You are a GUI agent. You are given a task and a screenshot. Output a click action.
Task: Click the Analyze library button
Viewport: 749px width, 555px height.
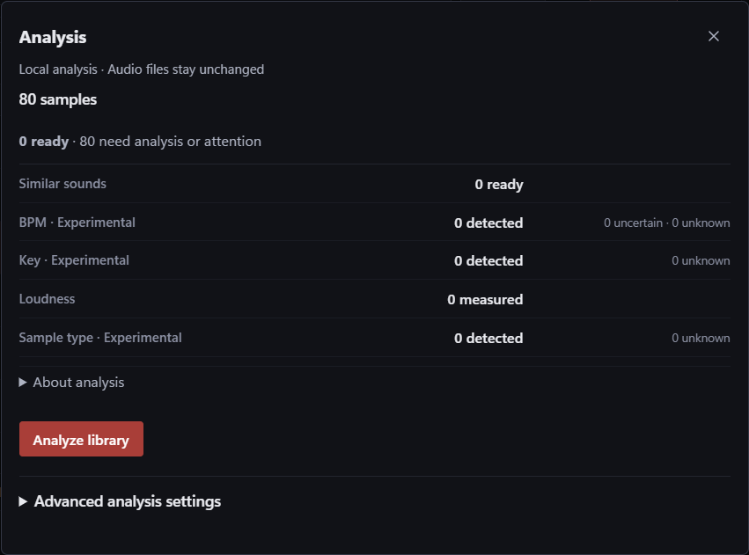tap(81, 439)
